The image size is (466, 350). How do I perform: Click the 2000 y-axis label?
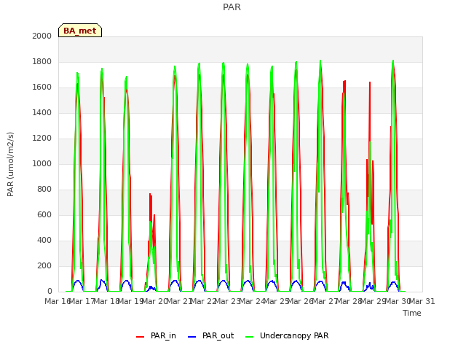42,36
